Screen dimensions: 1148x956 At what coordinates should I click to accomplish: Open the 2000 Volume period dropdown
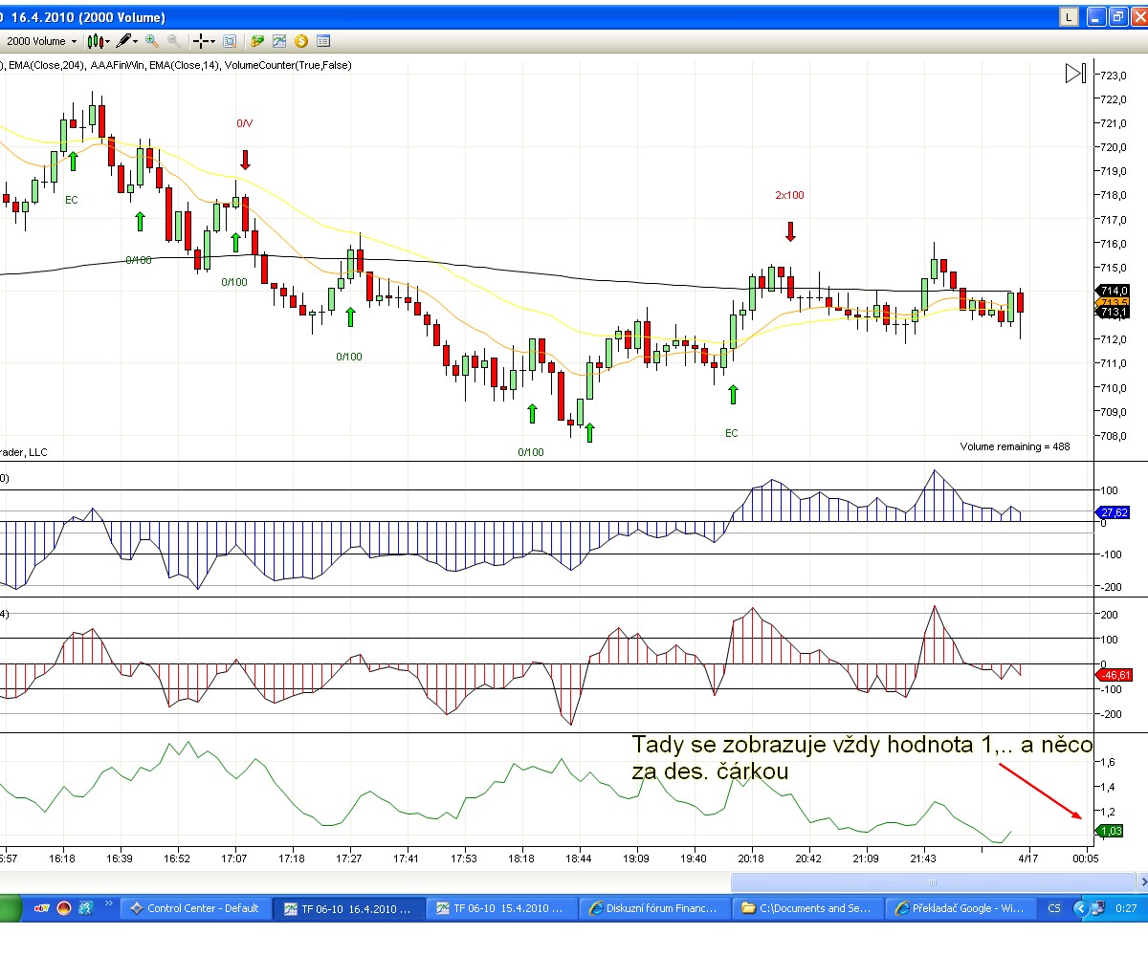click(40, 41)
